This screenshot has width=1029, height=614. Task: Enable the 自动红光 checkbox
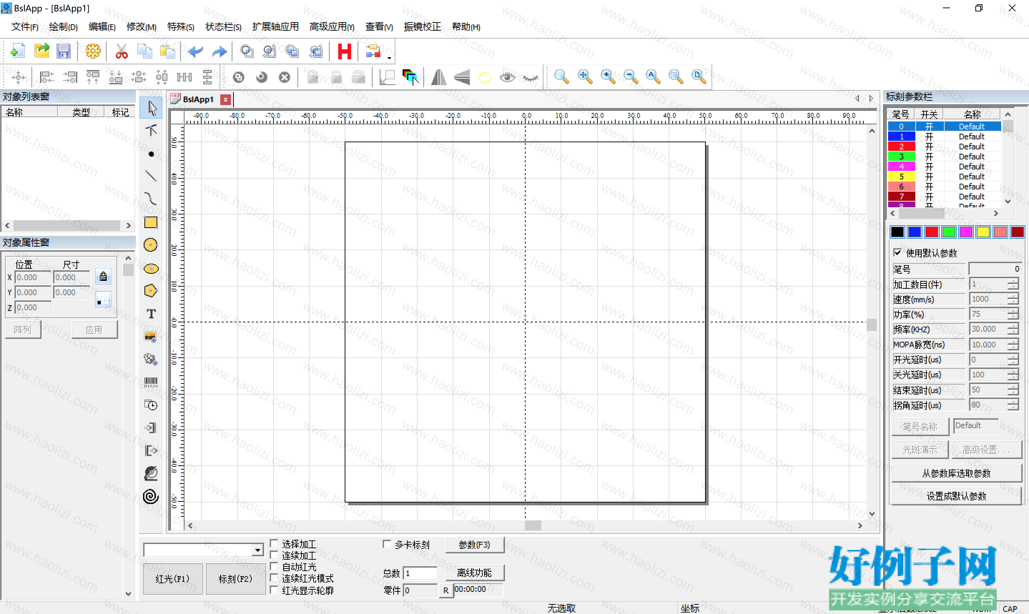point(274,566)
